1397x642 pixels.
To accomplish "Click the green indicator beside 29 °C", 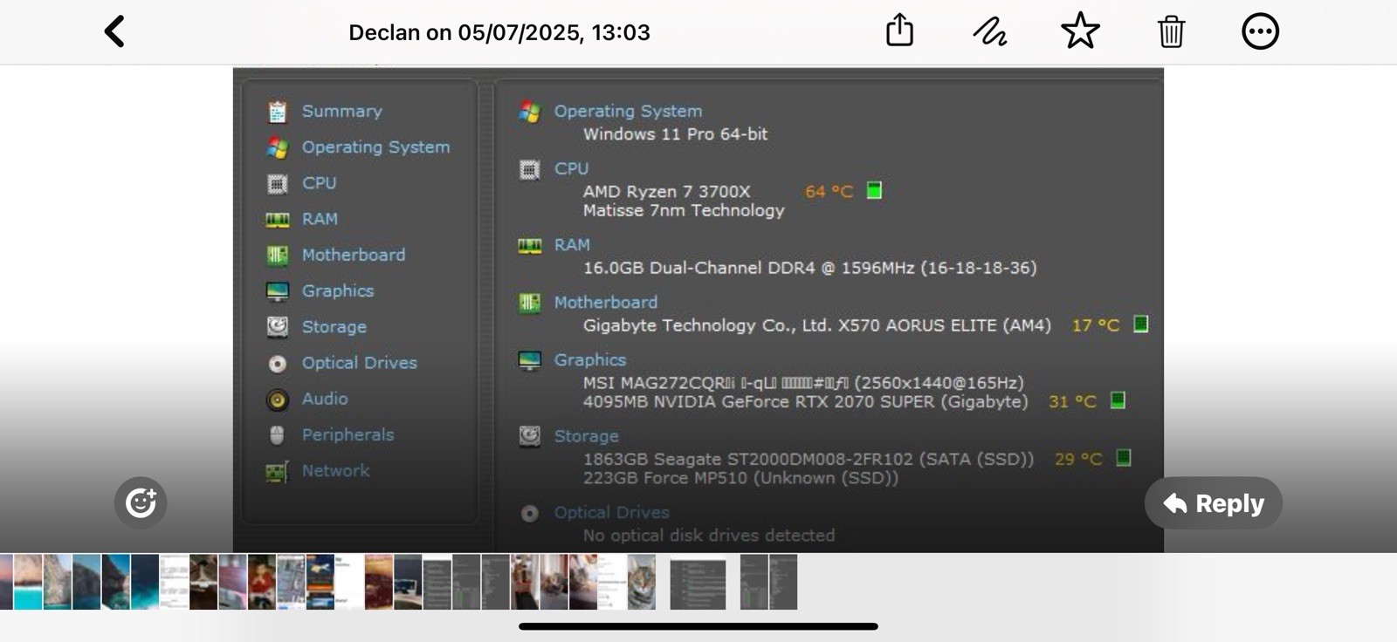I will 1124,458.
